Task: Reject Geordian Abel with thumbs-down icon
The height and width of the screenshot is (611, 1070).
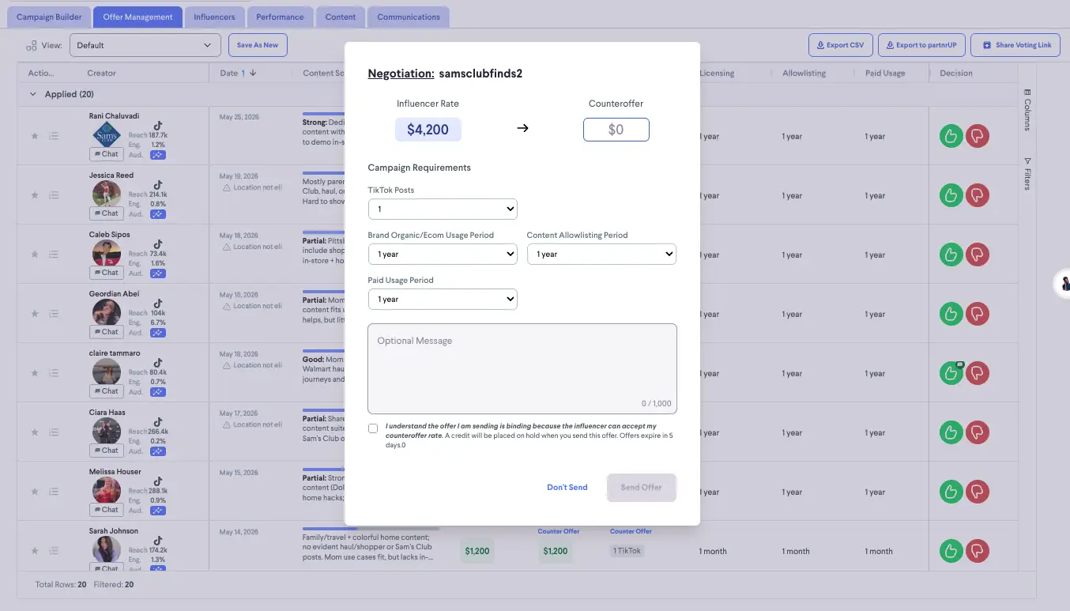Action: (978, 314)
